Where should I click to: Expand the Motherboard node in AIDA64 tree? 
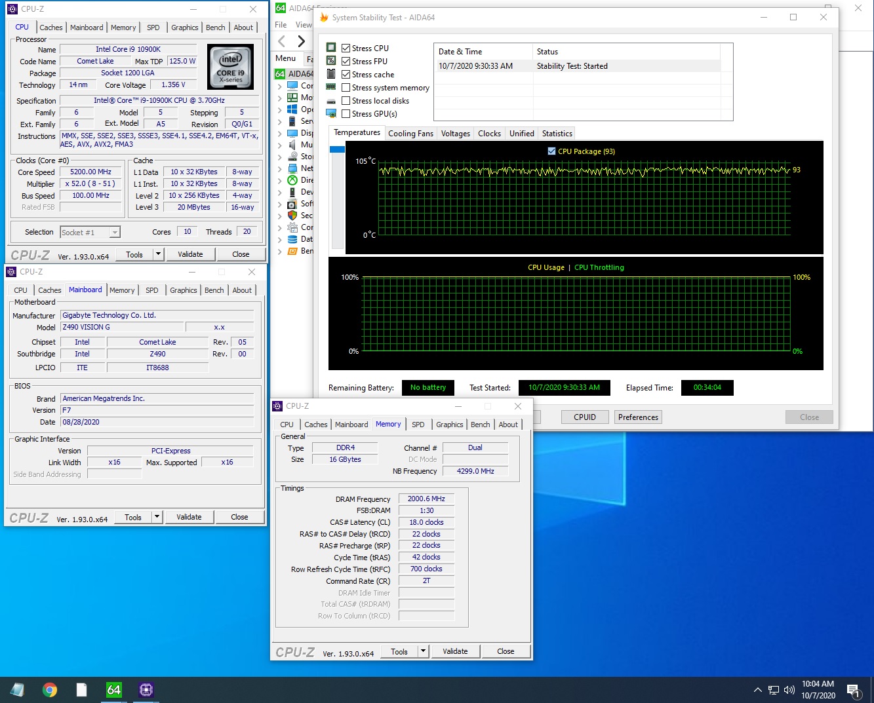point(280,98)
